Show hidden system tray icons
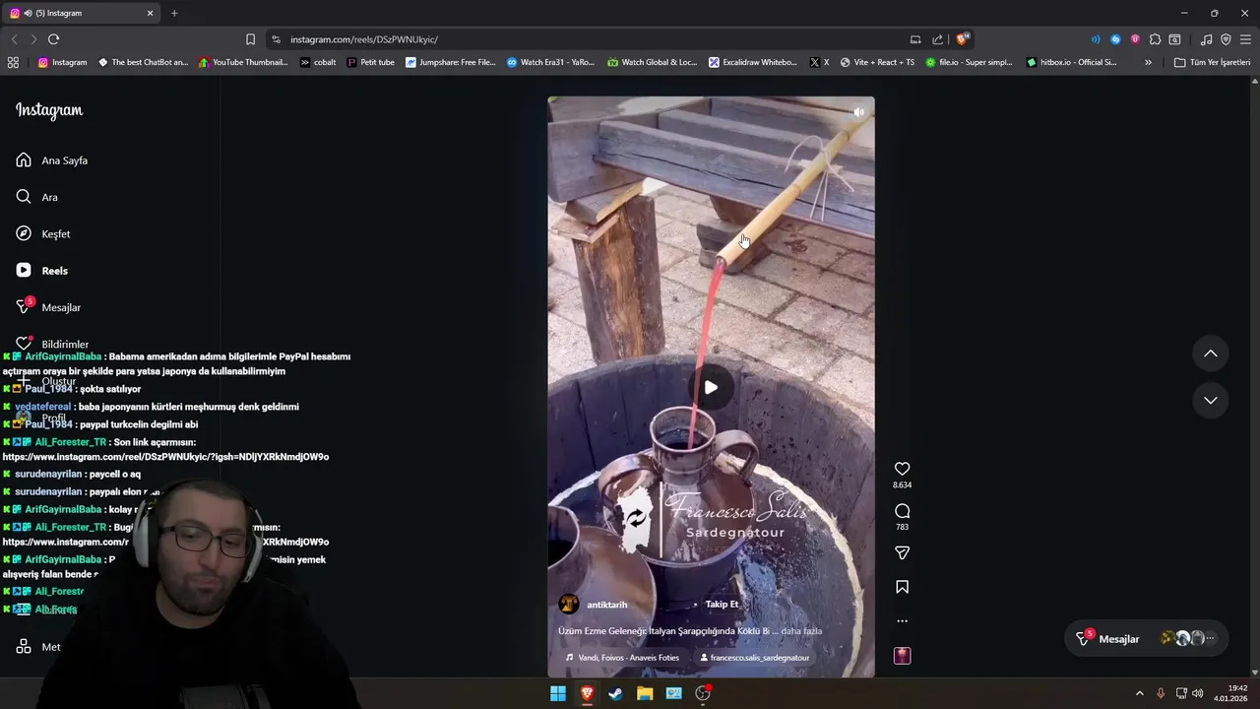The image size is (1260, 709). click(x=1140, y=693)
